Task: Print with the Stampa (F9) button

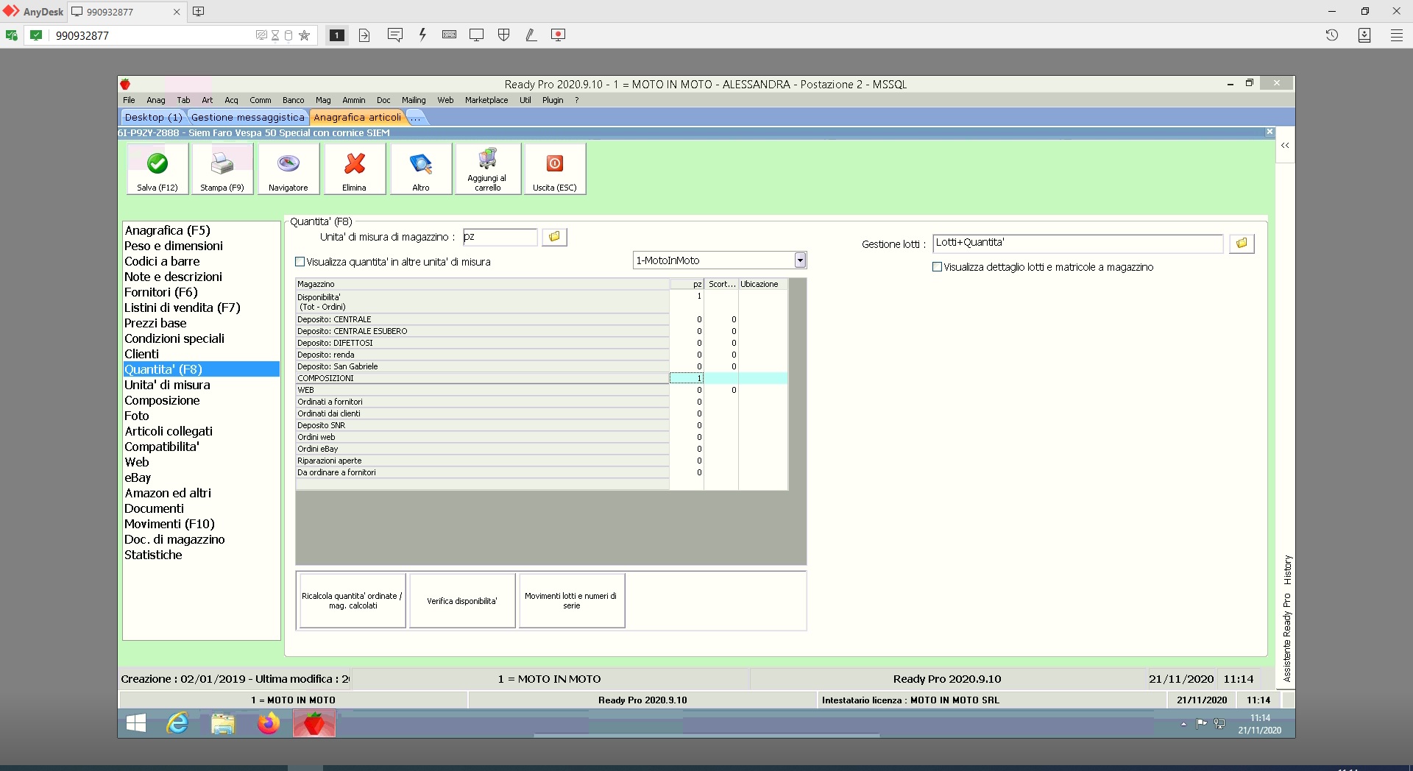Action: [x=222, y=168]
